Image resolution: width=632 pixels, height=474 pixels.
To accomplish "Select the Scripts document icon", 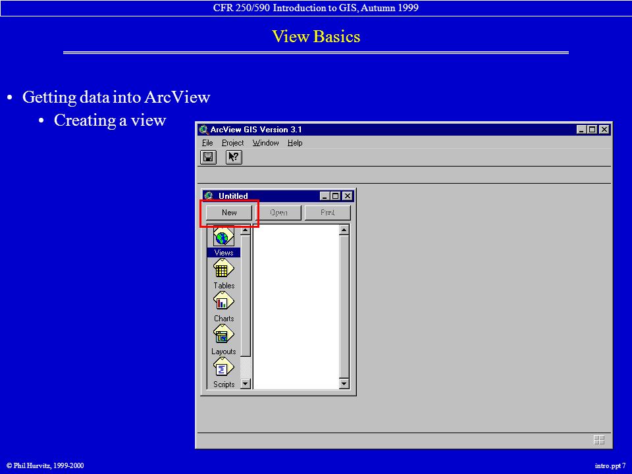I will pos(224,368).
